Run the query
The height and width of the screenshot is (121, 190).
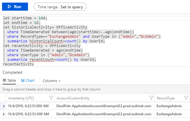tap(15, 6)
